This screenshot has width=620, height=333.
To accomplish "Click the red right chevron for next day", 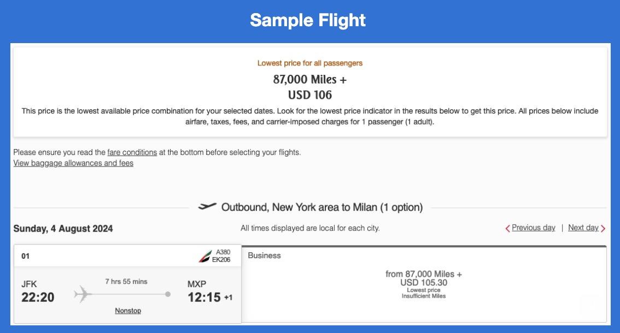I will pos(603,228).
